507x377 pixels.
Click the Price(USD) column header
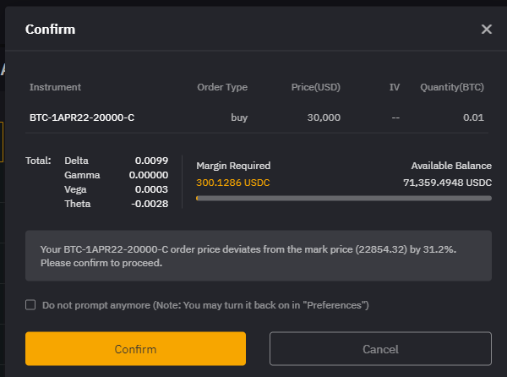click(x=316, y=87)
